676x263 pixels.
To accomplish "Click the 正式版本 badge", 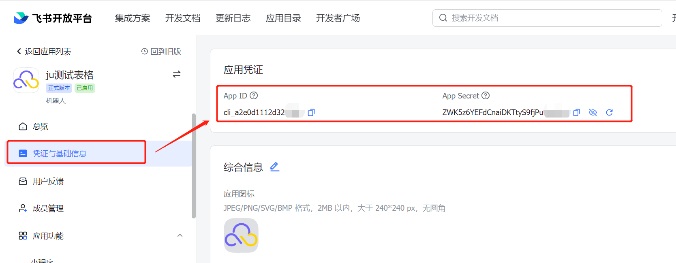I will (x=59, y=88).
